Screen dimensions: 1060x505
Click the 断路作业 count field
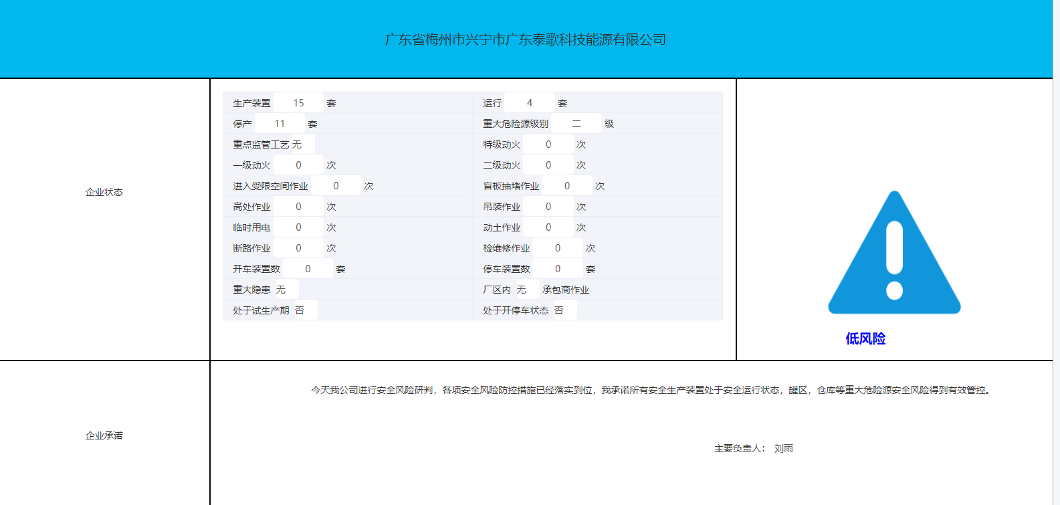coord(298,248)
